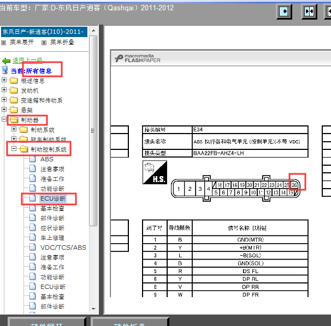
Task: Collapse the 制动控制系统 subfolder
Action: (14, 149)
